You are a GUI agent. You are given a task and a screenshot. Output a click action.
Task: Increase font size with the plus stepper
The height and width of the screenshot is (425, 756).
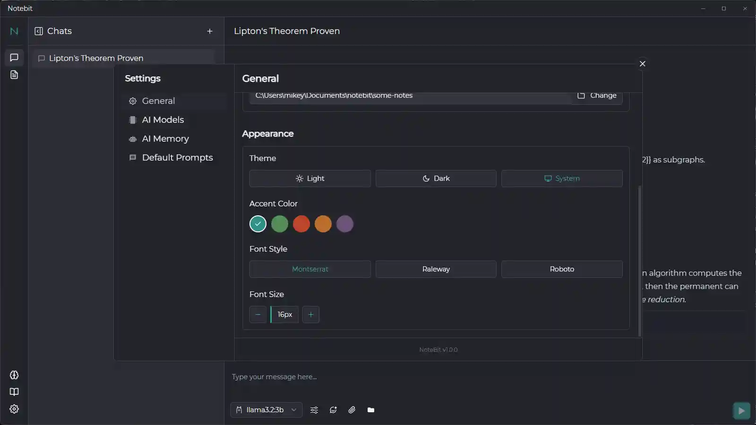pos(311,314)
